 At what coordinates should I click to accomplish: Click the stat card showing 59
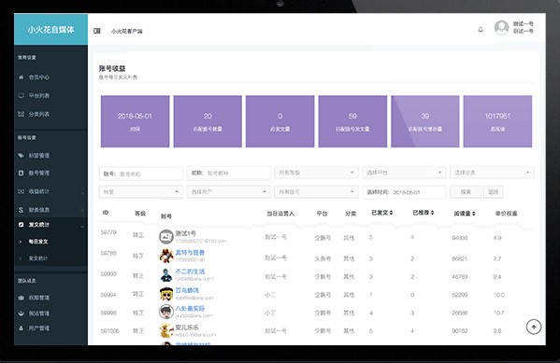pyautogui.click(x=352, y=121)
